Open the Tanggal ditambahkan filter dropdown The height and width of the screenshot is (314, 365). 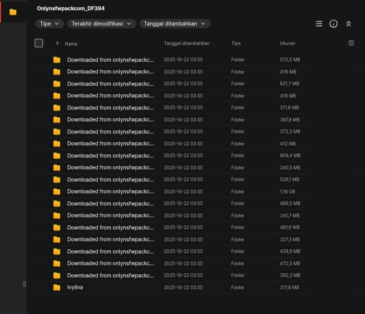(x=174, y=23)
